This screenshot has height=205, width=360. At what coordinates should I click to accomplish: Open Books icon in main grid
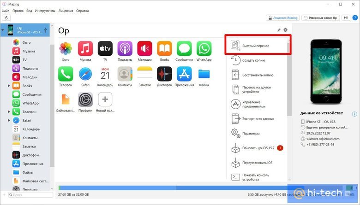(x=164, y=48)
